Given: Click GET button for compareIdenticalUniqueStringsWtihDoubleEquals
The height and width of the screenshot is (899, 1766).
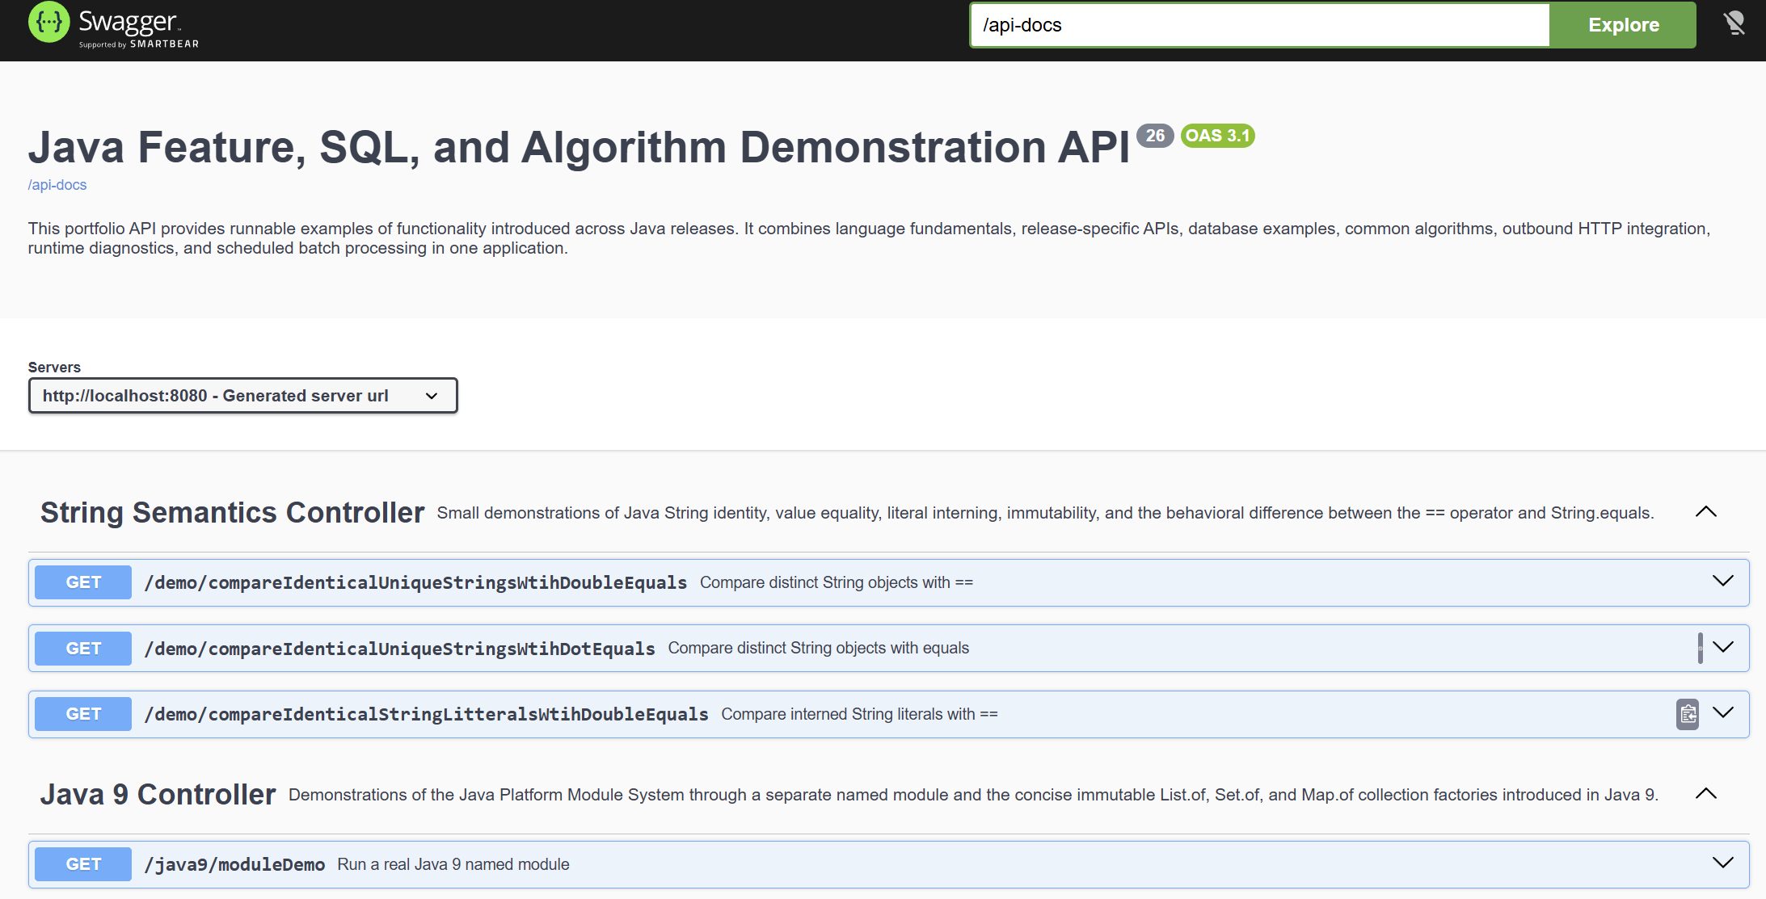Looking at the screenshot, I should pos(83,582).
